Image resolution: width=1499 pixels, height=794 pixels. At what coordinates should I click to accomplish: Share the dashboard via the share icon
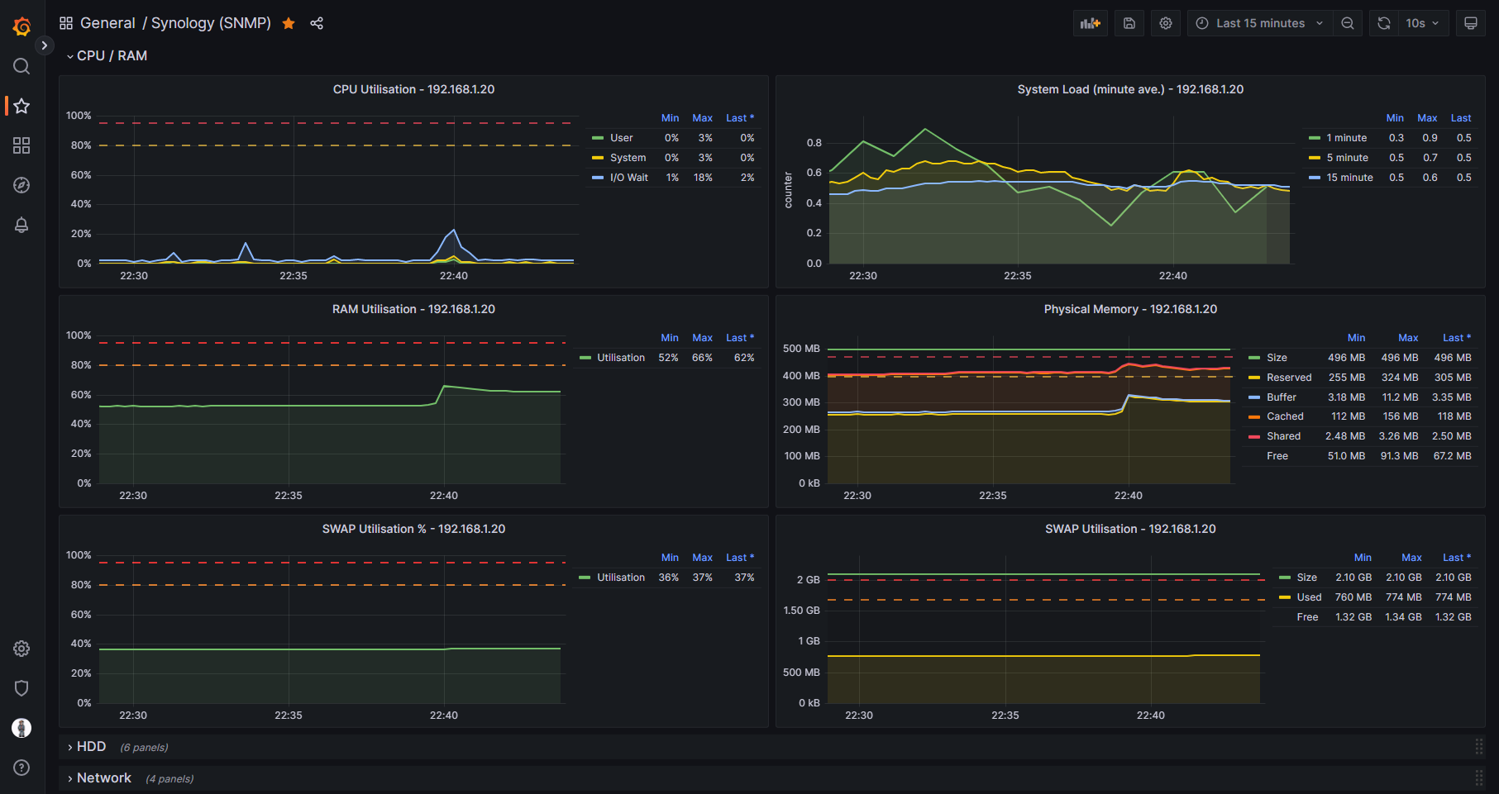click(x=317, y=23)
